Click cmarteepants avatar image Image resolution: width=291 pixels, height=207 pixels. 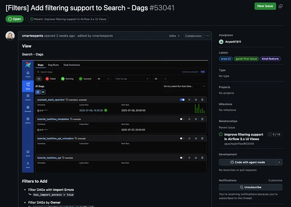[10, 36]
